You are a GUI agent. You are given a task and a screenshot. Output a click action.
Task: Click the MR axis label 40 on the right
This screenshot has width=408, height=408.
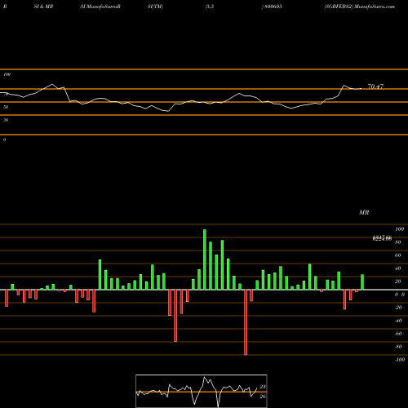coord(397,268)
